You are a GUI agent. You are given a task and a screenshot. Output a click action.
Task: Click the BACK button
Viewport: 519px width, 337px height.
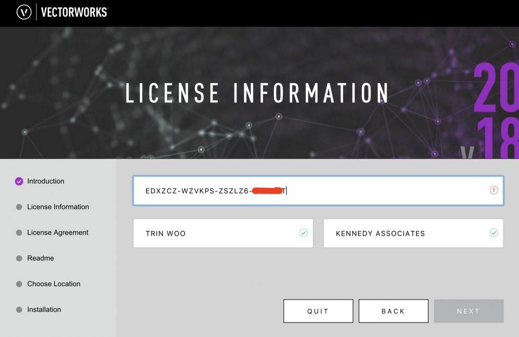pyautogui.click(x=393, y=311)
